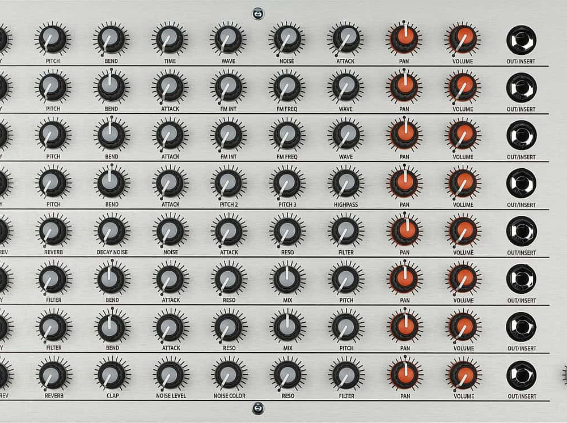Click the DECAY NOISE knob
The image size is (567, 423).
click(x=111, y=230)
